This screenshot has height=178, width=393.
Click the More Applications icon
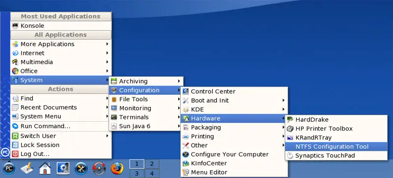(15, 44)
